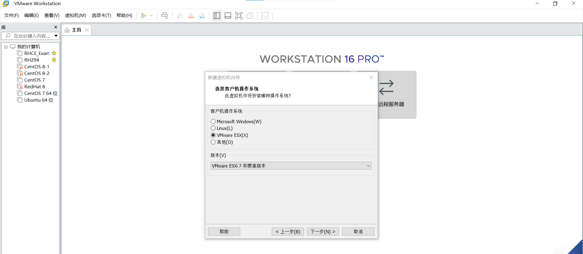Select the Ubuntu 64 位 virtual machine

point(39,100)
